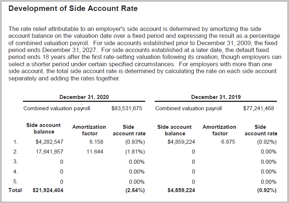Click the December 31, 2019 column header
This screenshot has width=289, height=203.
point(216,97)
